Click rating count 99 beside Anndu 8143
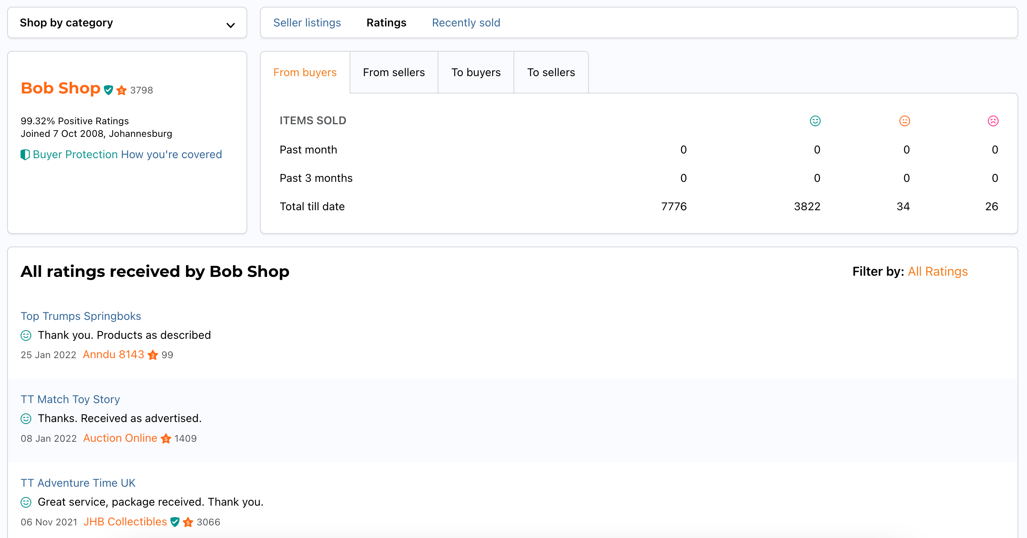The image size is (1027, 538). click(x=167, y=355)
